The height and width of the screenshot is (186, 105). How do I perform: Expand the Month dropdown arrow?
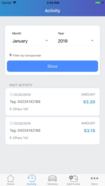[47, 41]
